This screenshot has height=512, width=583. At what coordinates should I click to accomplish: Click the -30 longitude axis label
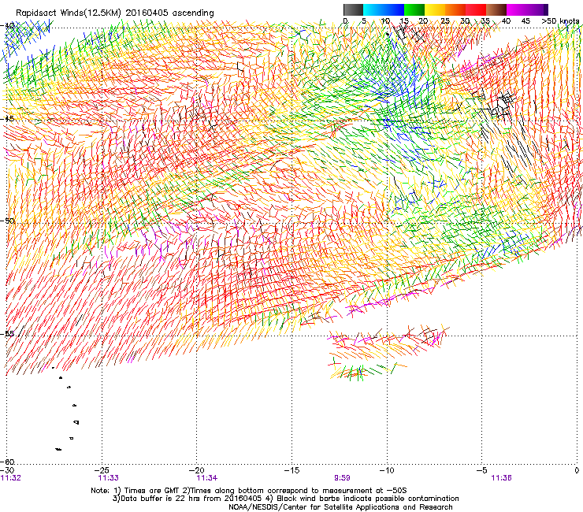[7, 470]
